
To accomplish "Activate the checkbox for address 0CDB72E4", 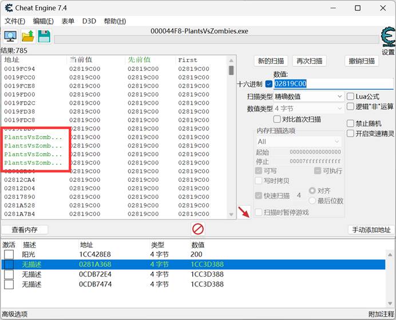I will (x=9, y=274).
